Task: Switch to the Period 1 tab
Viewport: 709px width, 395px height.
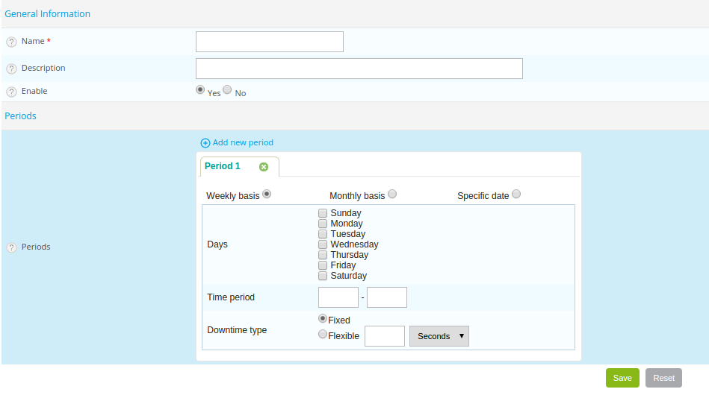Action: pyautogui.click(x=223, y=166)
